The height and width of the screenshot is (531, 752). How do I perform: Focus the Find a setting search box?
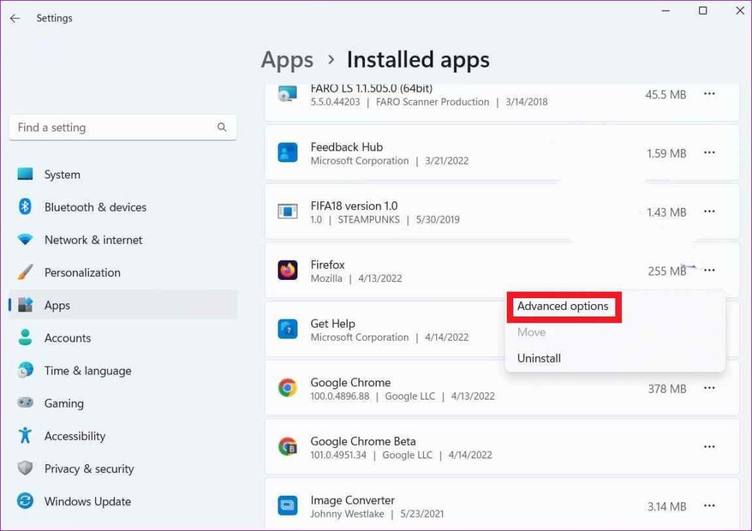pyautogui.click(x=123, y=128)
